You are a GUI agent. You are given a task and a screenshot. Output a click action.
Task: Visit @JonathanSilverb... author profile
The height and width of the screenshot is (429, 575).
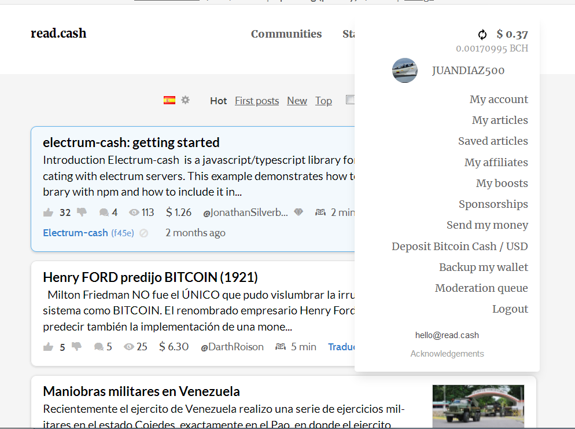(x=245, y=212)
